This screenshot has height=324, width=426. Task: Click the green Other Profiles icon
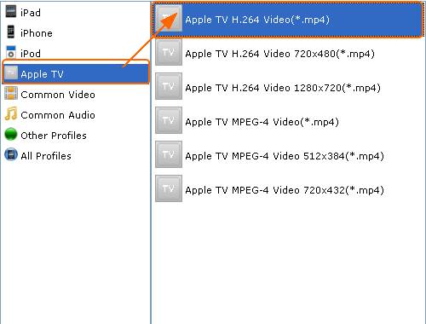tap(11, 134)
